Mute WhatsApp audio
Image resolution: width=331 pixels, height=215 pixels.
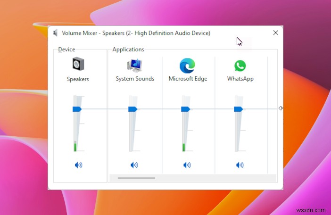tap(240, 165)
